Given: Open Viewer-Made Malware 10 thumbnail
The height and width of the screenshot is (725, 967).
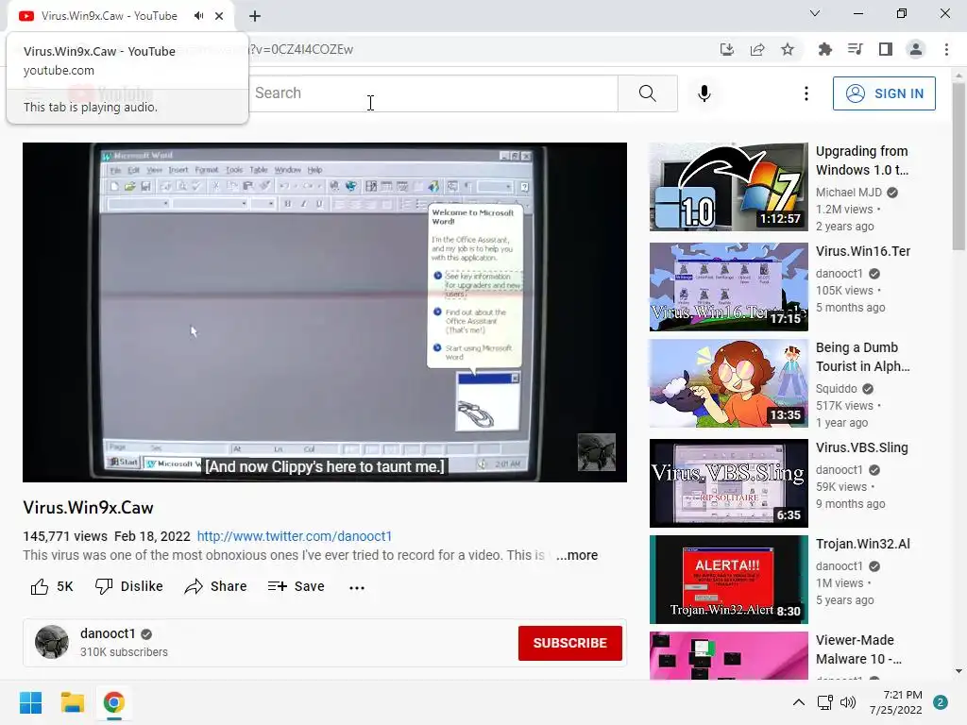Looking at the screenshot, I should 728,655.
